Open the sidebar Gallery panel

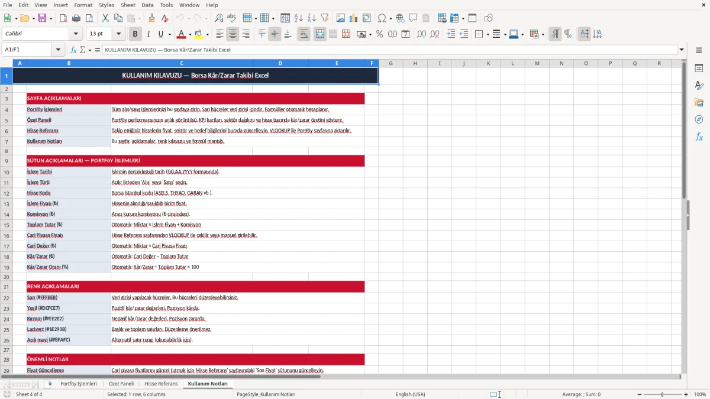coord(699,103)
